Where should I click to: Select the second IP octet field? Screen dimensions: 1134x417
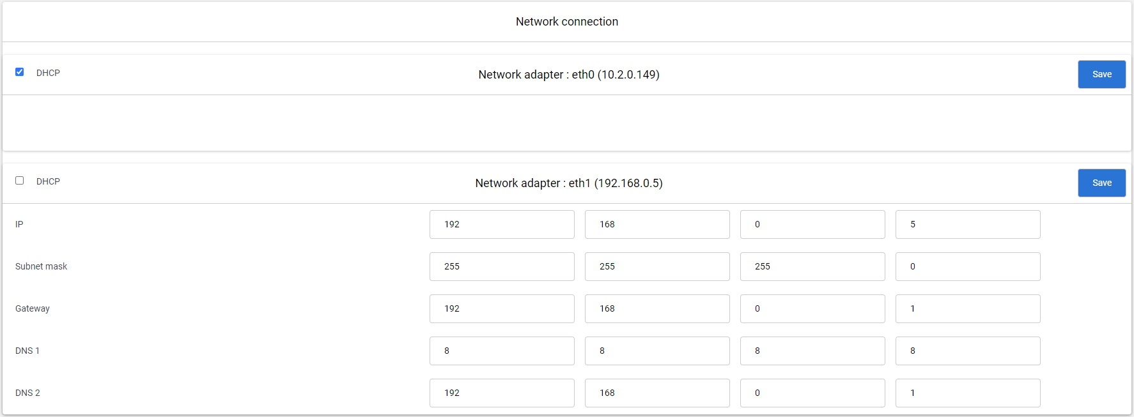point(657,224)
